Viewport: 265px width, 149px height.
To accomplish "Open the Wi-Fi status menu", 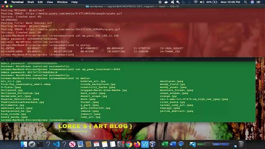I will pos(195,2).
